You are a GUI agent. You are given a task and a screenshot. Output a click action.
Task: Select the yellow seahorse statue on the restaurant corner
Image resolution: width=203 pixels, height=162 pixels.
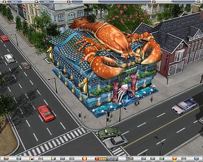pos(85,88)
